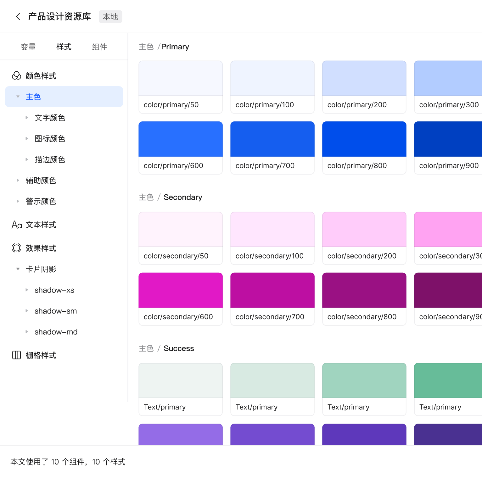The image size is (482, 478).
Task: Select the color/primary/100 swatch
Action: click(272, 87)
